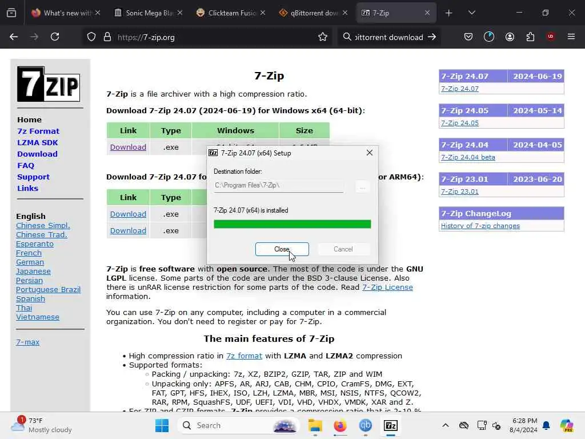The height and width of the screenshot is (439, 585).
Task: Open a new tab with plus button
Action: (449, 13)
